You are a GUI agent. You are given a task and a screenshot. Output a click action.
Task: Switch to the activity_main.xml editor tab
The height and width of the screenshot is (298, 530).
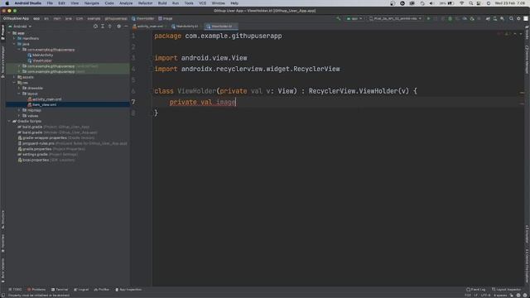[149, 26]
